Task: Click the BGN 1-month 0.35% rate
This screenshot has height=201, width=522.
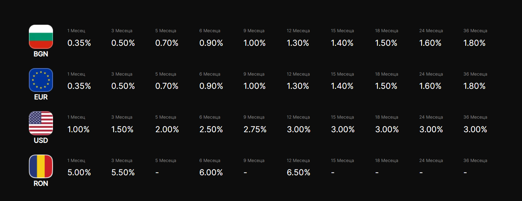Action: pos(79,43)
